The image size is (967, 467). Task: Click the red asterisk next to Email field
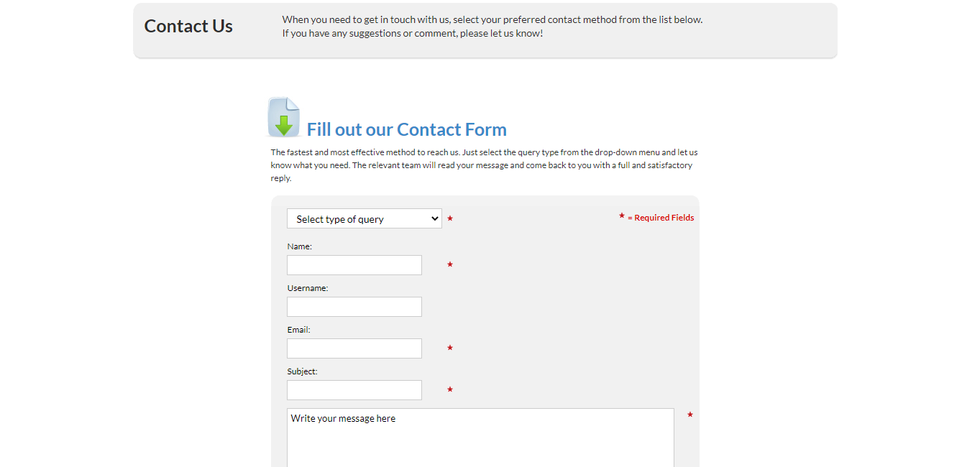point(450,348)
